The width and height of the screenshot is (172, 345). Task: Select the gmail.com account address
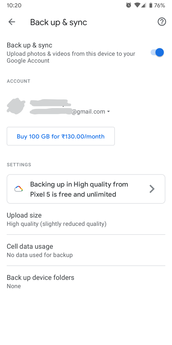coord(88,112)
